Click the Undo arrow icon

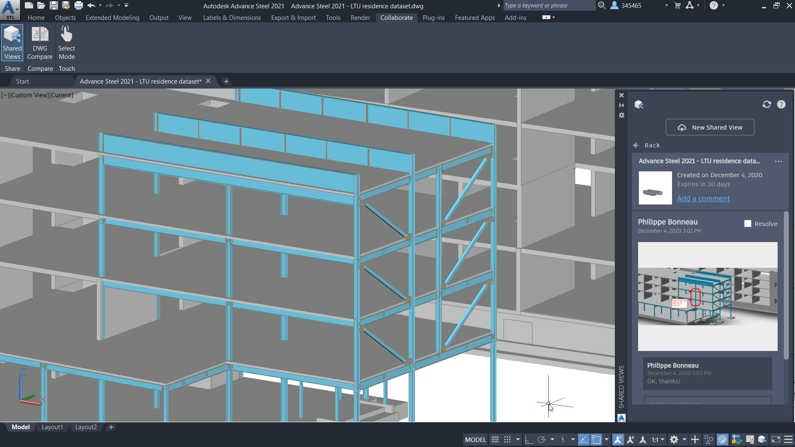tap(92, 5)
